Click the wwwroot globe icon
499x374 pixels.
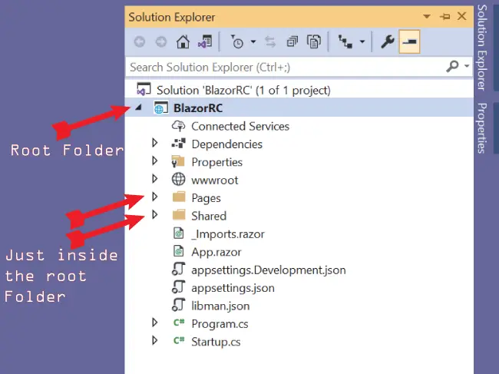(x=179, y=179)
